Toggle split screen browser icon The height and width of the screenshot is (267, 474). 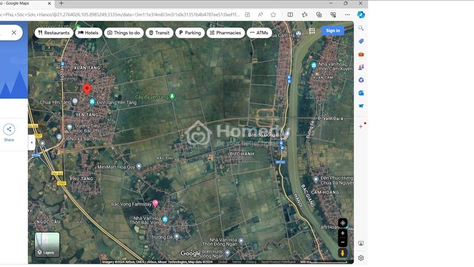pyautogui.click(x=290, y=14)
